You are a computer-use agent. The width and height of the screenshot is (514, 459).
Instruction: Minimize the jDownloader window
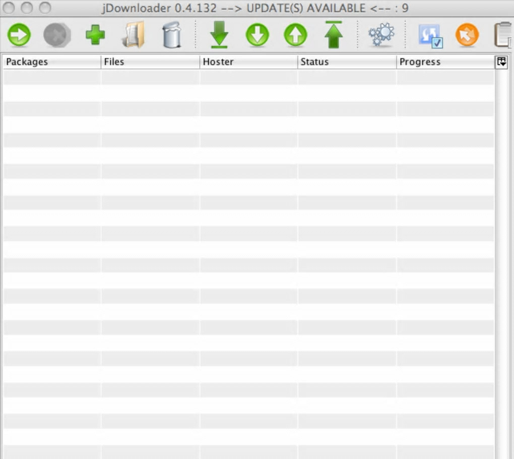tap(27, 8)
